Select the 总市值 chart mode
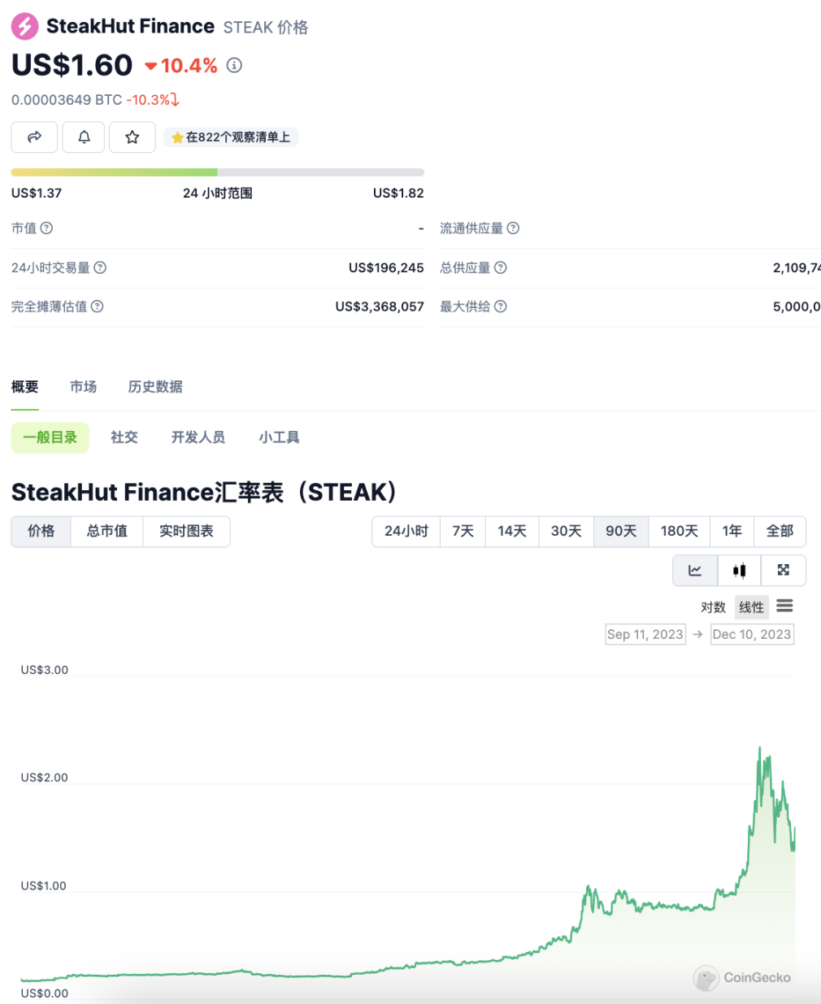Viewport: 821px width, 1004px height. 107,532
